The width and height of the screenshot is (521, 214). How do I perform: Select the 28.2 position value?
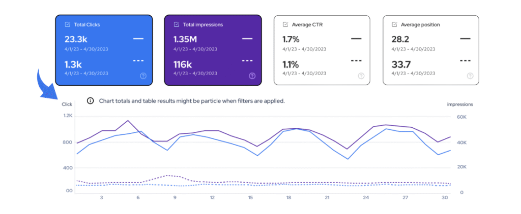pos(400,40)
